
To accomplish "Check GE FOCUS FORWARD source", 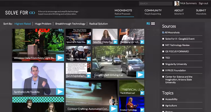I will (163, 52).
